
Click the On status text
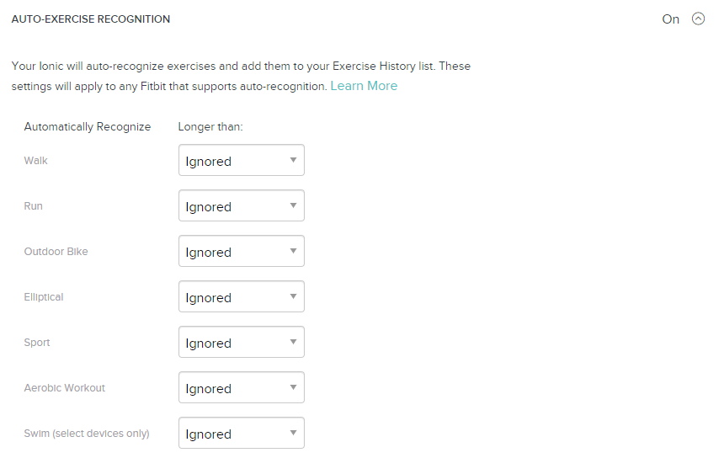coord(670,19)
